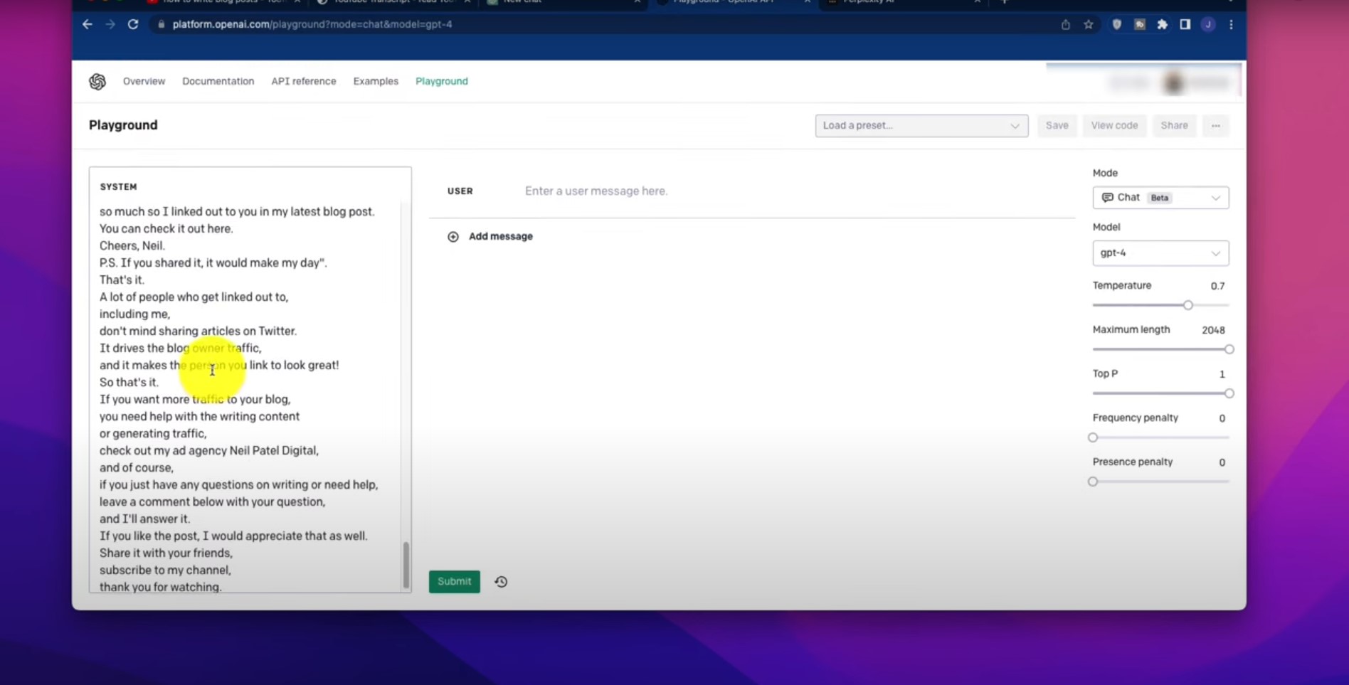1349x685 pixels.
Task: Click the share page icon in the address bar
Action: [x=1065, y=24]
